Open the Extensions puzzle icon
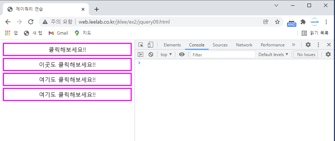 point(303,22)
